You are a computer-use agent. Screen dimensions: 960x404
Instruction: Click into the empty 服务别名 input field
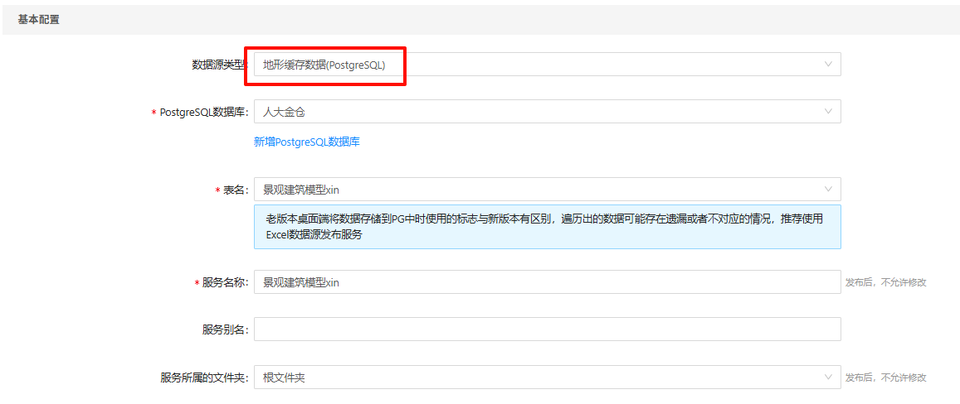tap(547, 329)
